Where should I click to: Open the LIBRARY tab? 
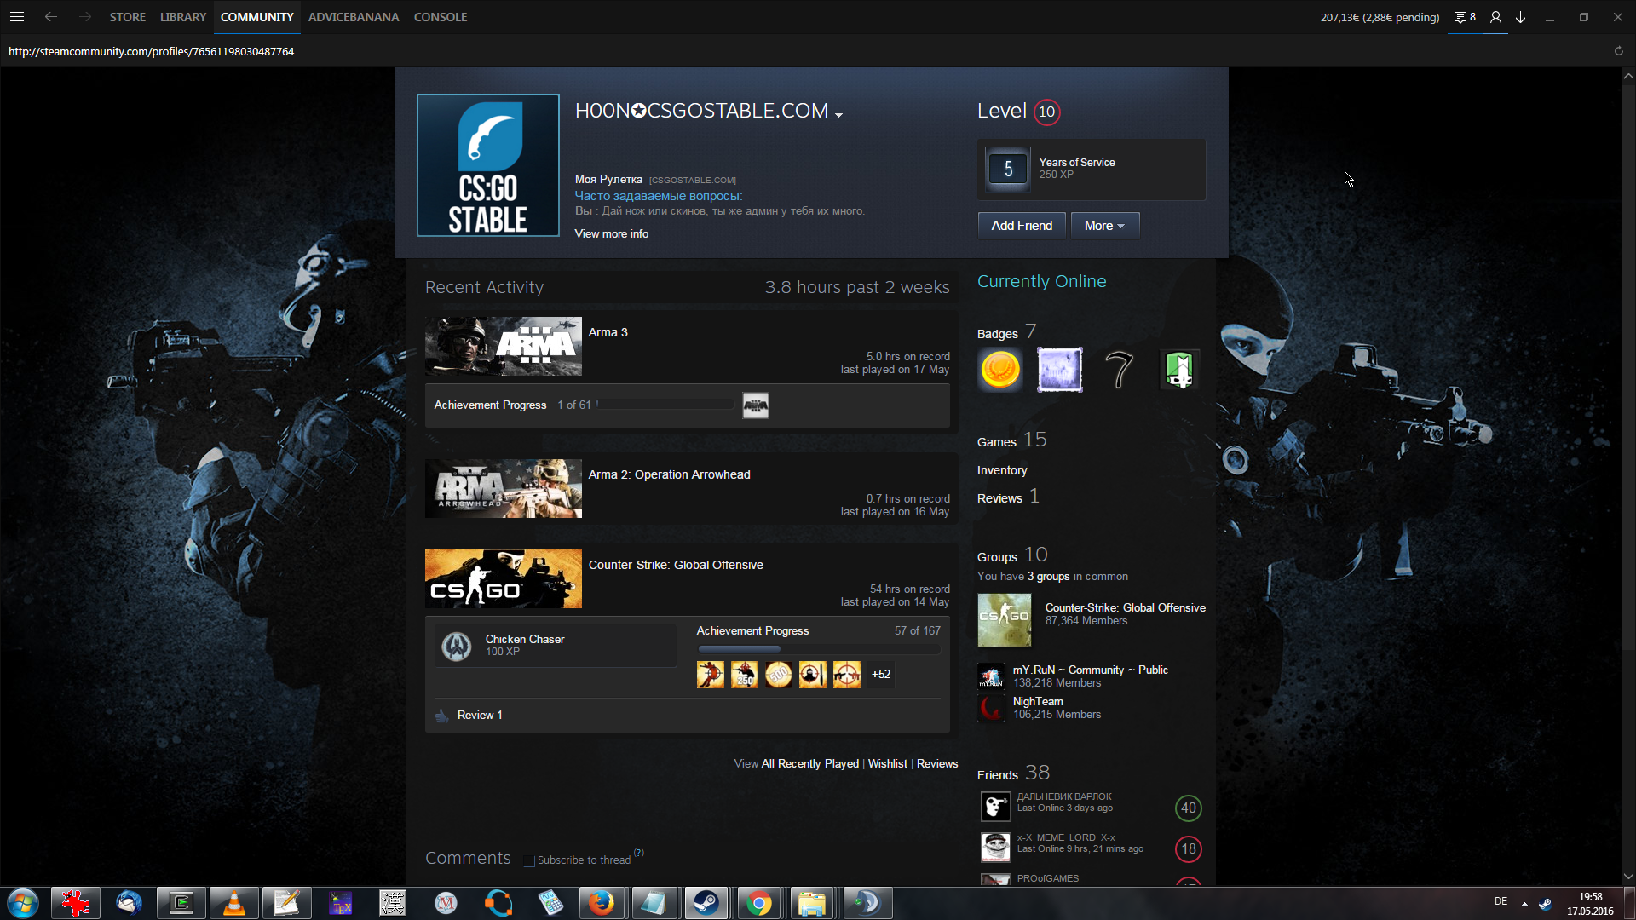183,17
